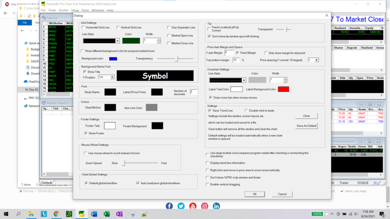Check Market Close Line option

169,43
